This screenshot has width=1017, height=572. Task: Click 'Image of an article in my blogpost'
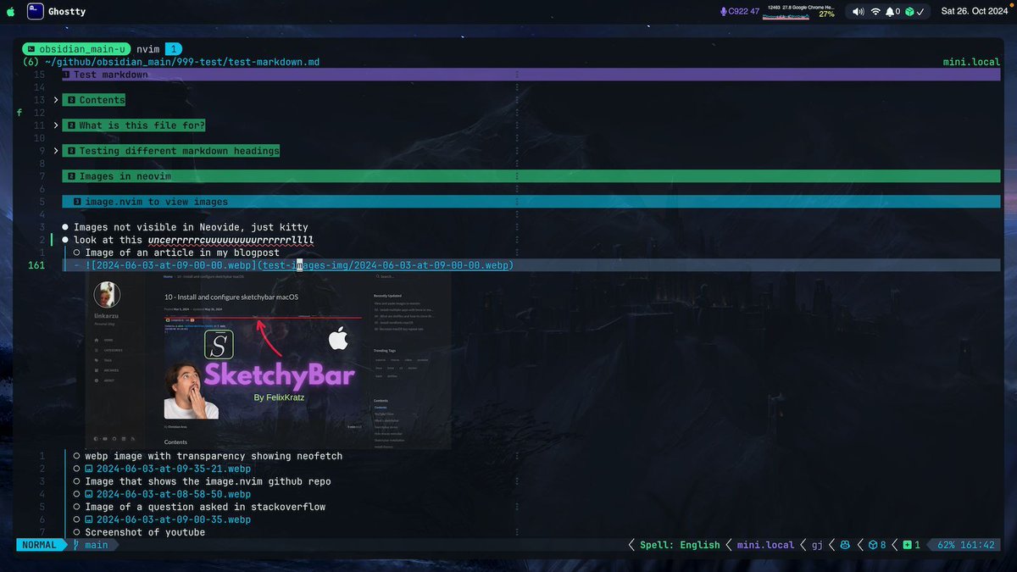[182, 253]
